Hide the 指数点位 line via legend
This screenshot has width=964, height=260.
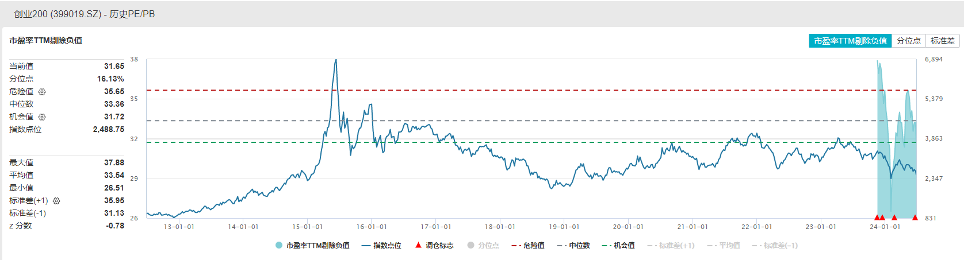381,246
